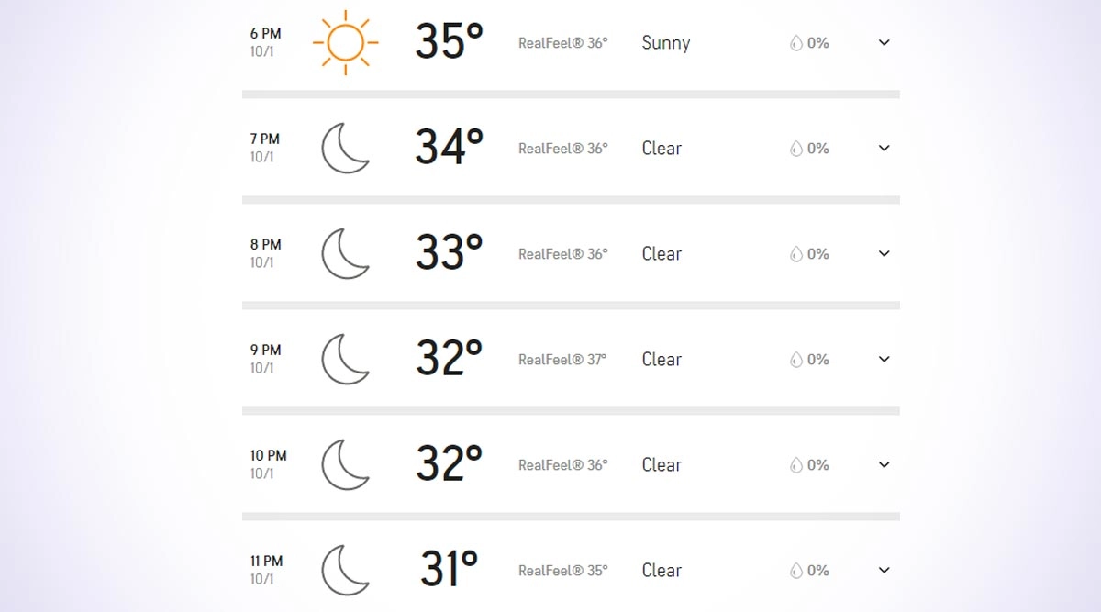
Task: Click the moon icon for 8 PM
Action: [345, 254]
